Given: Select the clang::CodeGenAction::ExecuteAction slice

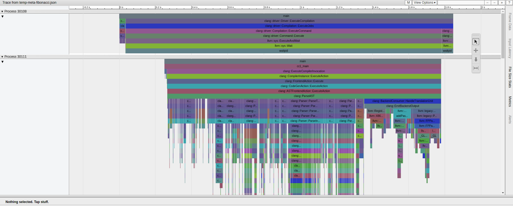Looking at the screenshot, I should coord(304,86).
